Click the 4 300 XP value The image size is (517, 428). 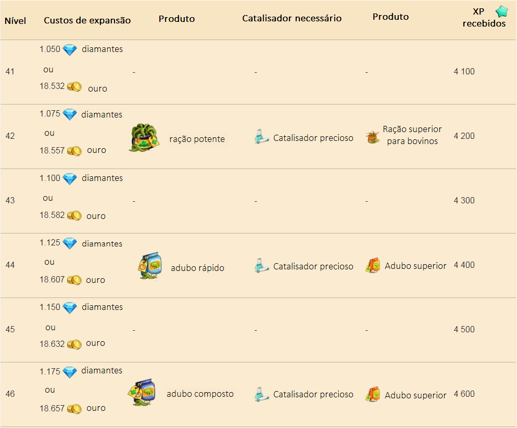click(464, 200)
